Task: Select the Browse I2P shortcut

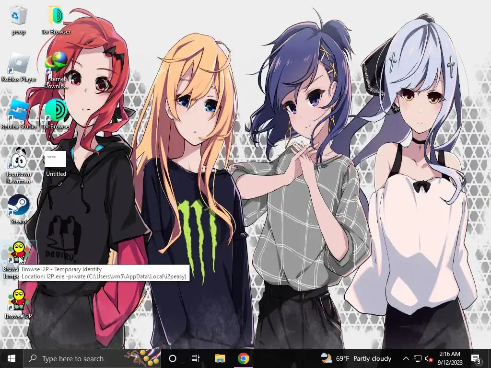Action: [19, 304]
